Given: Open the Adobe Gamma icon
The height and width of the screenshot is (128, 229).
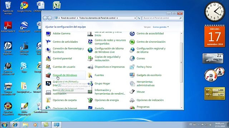Looking at the screenshot, I should click(x=48, y=33).
